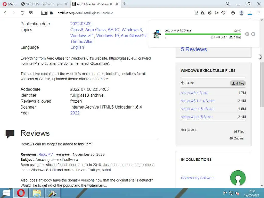Viewport: 264px width, 198px height.
Task: Open the Windows 8.1 topic link
Action: click(82, 36)
